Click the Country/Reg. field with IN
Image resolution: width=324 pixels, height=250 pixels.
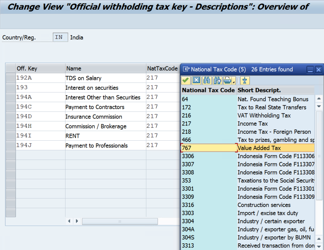[x=60, y=37]
